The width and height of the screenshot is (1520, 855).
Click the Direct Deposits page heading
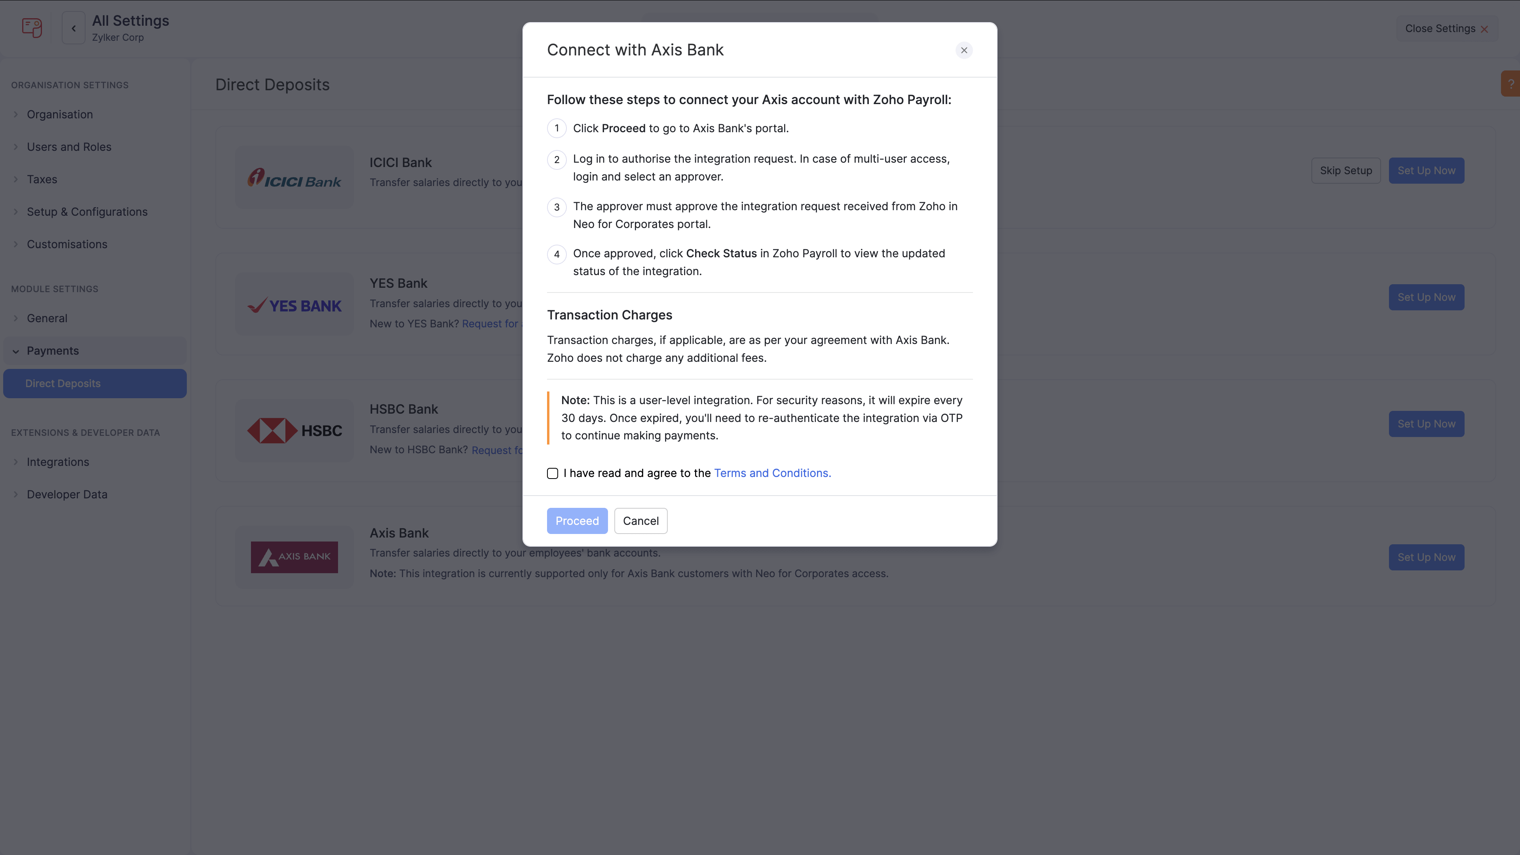pos(273,85)
